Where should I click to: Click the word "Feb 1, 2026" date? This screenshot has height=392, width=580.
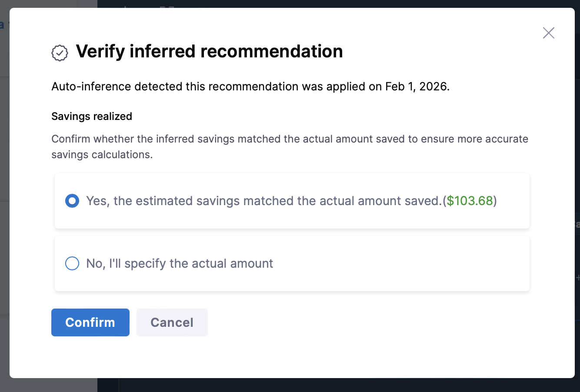coord(416,86)
